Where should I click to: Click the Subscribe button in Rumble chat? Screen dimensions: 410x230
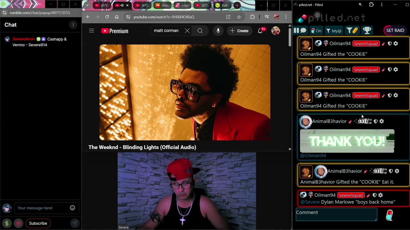(38, 223)
